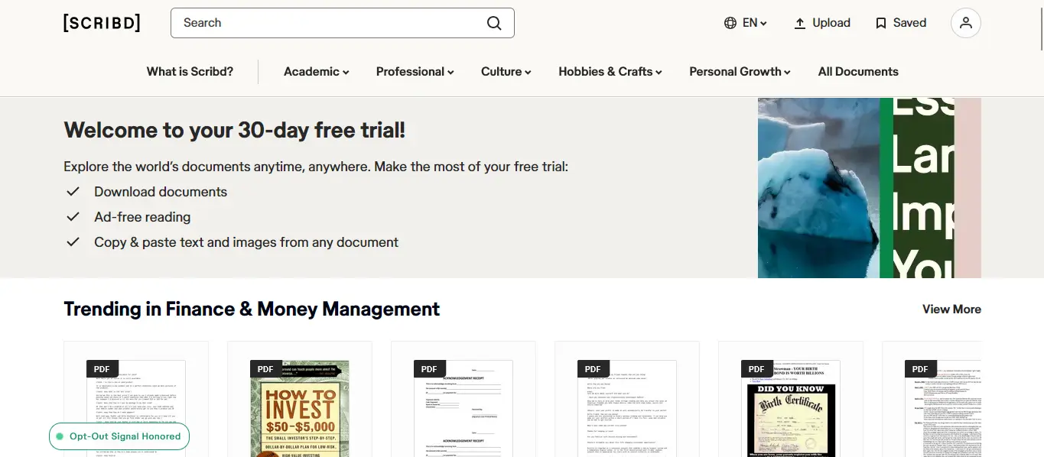Viewport: 1044px width, 457px height.
Task: Expand the Culture menu
Action: (x=506, y=72)
